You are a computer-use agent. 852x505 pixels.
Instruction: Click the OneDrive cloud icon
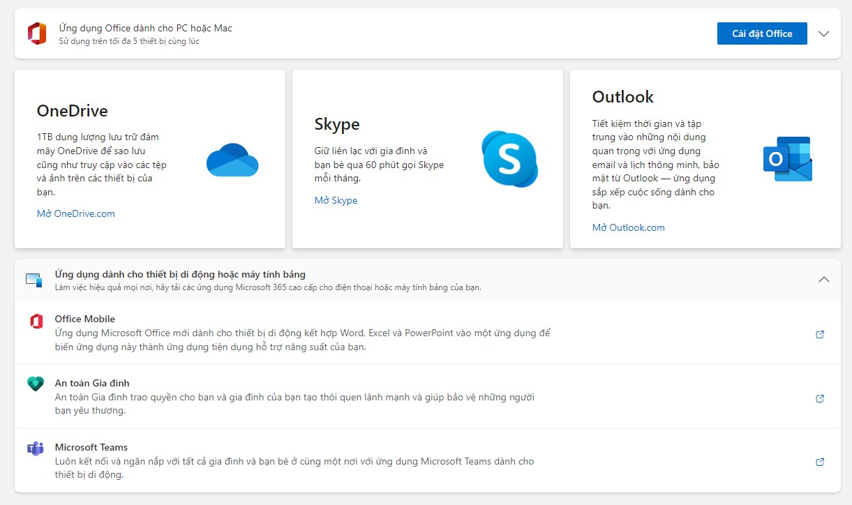(232, 160)
